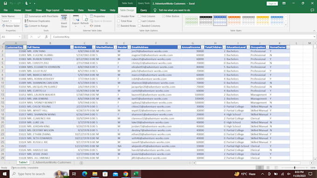The width and height of the screenshot is (317, 178).
Task: Switch to the Page Layout ribbon tab
Action: click(x=53, y=10)
